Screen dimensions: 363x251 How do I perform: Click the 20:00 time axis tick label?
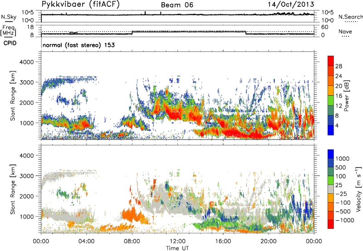coord(269,241)
